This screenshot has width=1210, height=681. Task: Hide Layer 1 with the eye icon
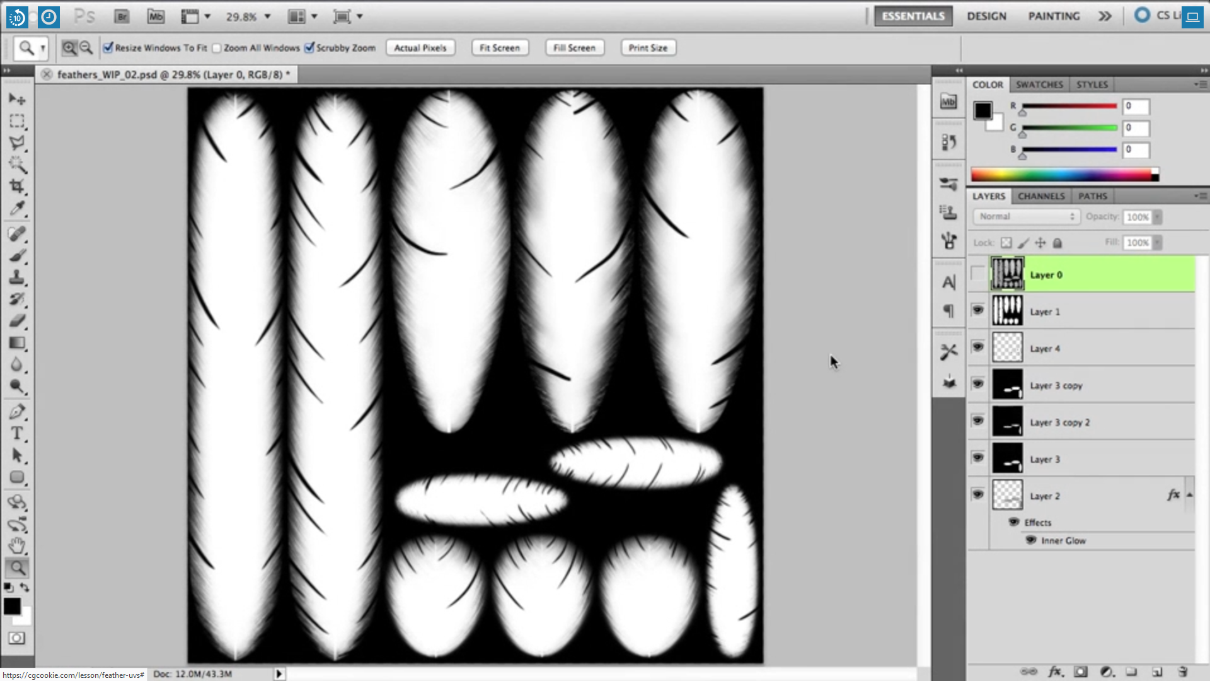coord(977,311)
